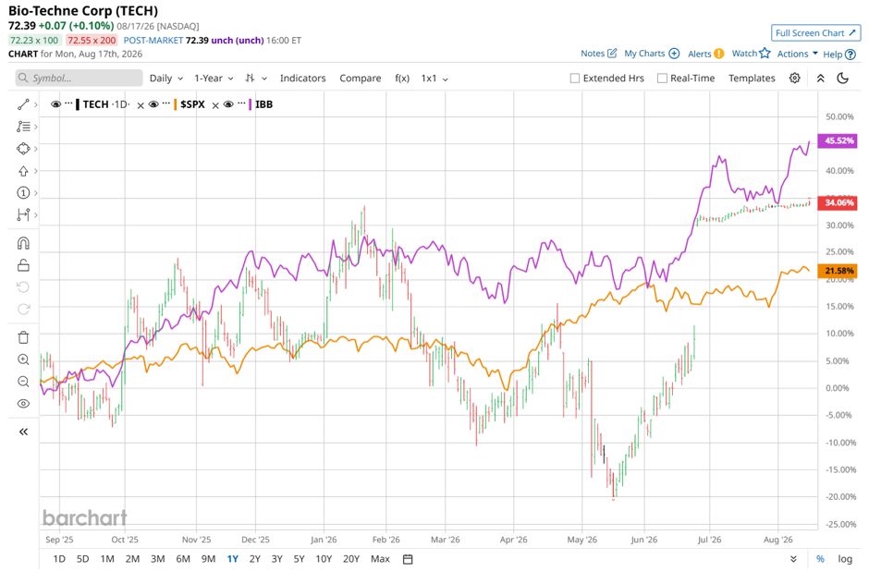Screen dimensions: 869x572
Task: Enable Real-Time checkbox
Action: tap(662, 78)
